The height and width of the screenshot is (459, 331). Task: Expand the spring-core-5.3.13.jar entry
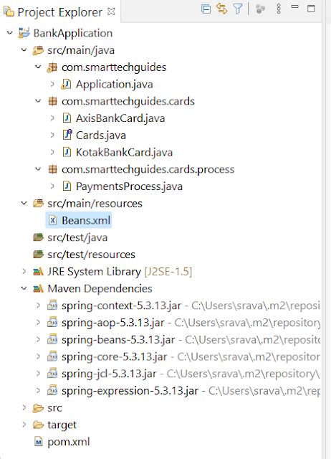[38, 356]
